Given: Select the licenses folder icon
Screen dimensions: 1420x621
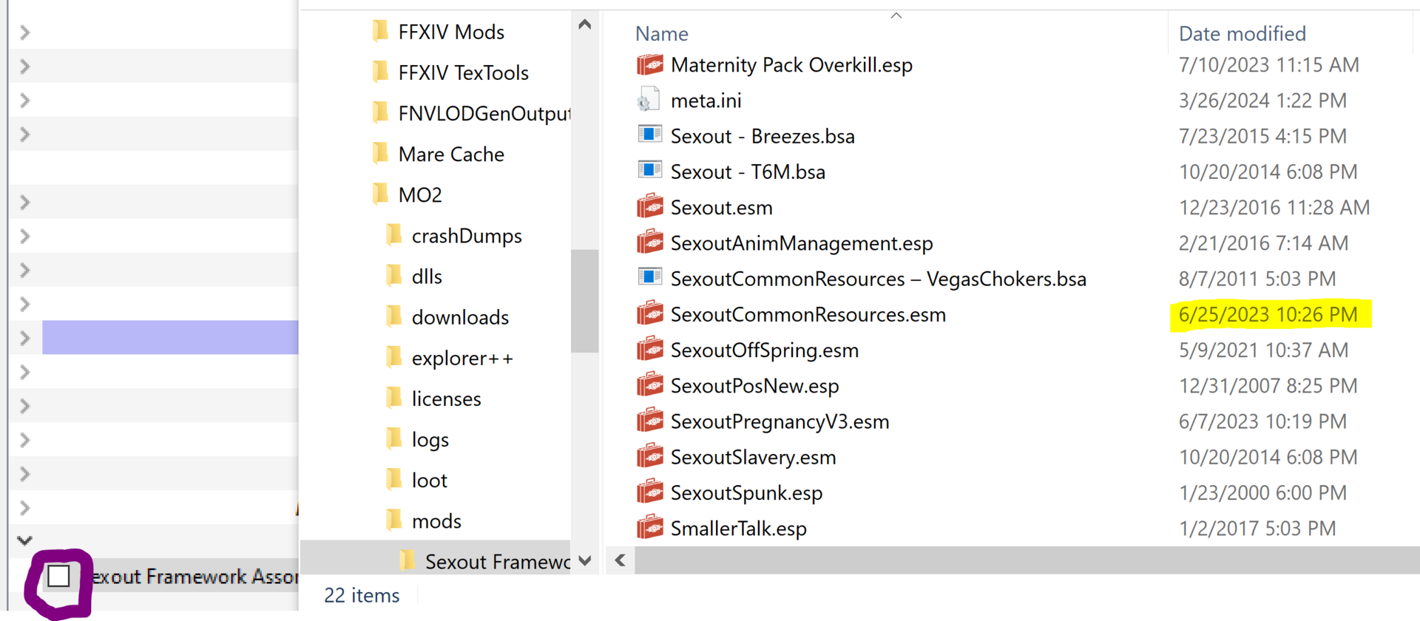Looking at the screenshot, I should (x=394, y=398).
